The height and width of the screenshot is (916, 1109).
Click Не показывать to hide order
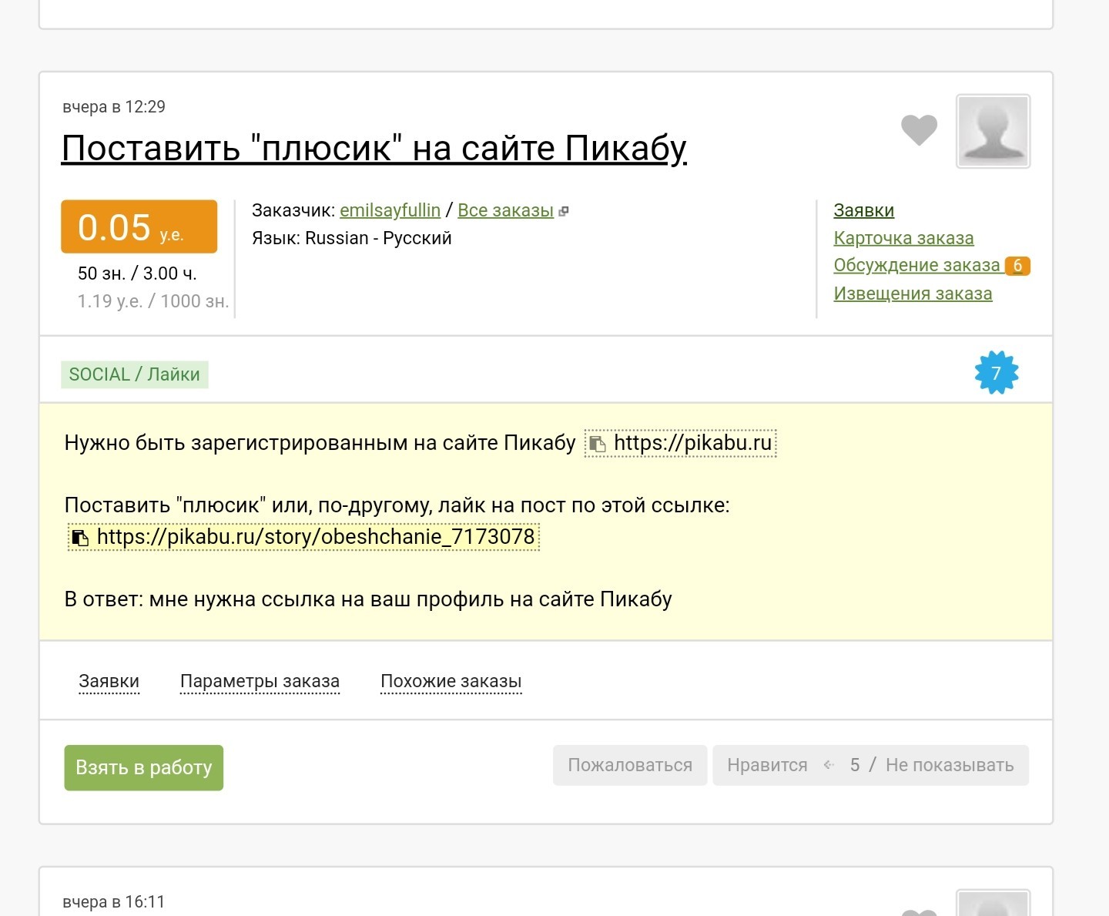point(950,765)
